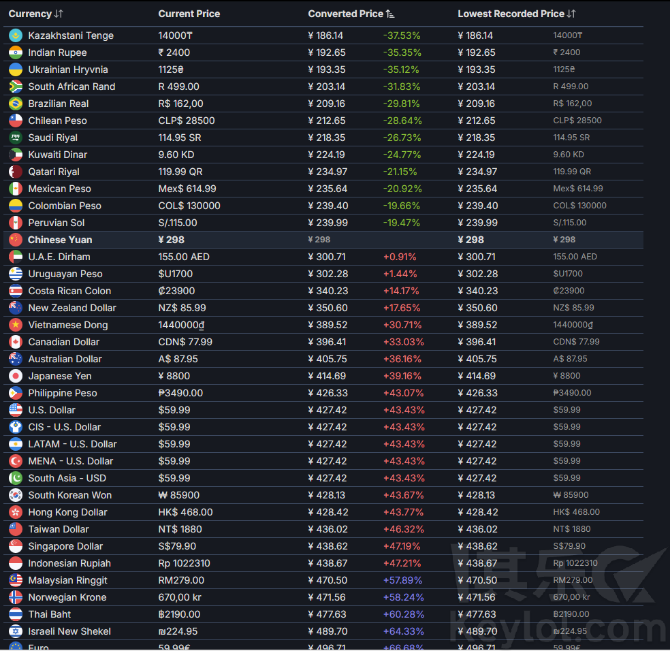Click the Israeli New Shekel flag icon
This screenshot has width=670, height=651.
pos(16,631)
